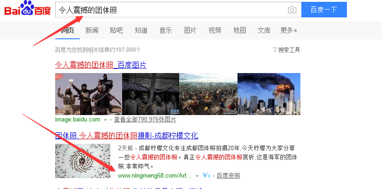Image resolution: width=382 pixels, height=189 pixels.
Task: Open the spiral navy group photo thumbnail
Action: pyautogui.click(x=83, y=161)
